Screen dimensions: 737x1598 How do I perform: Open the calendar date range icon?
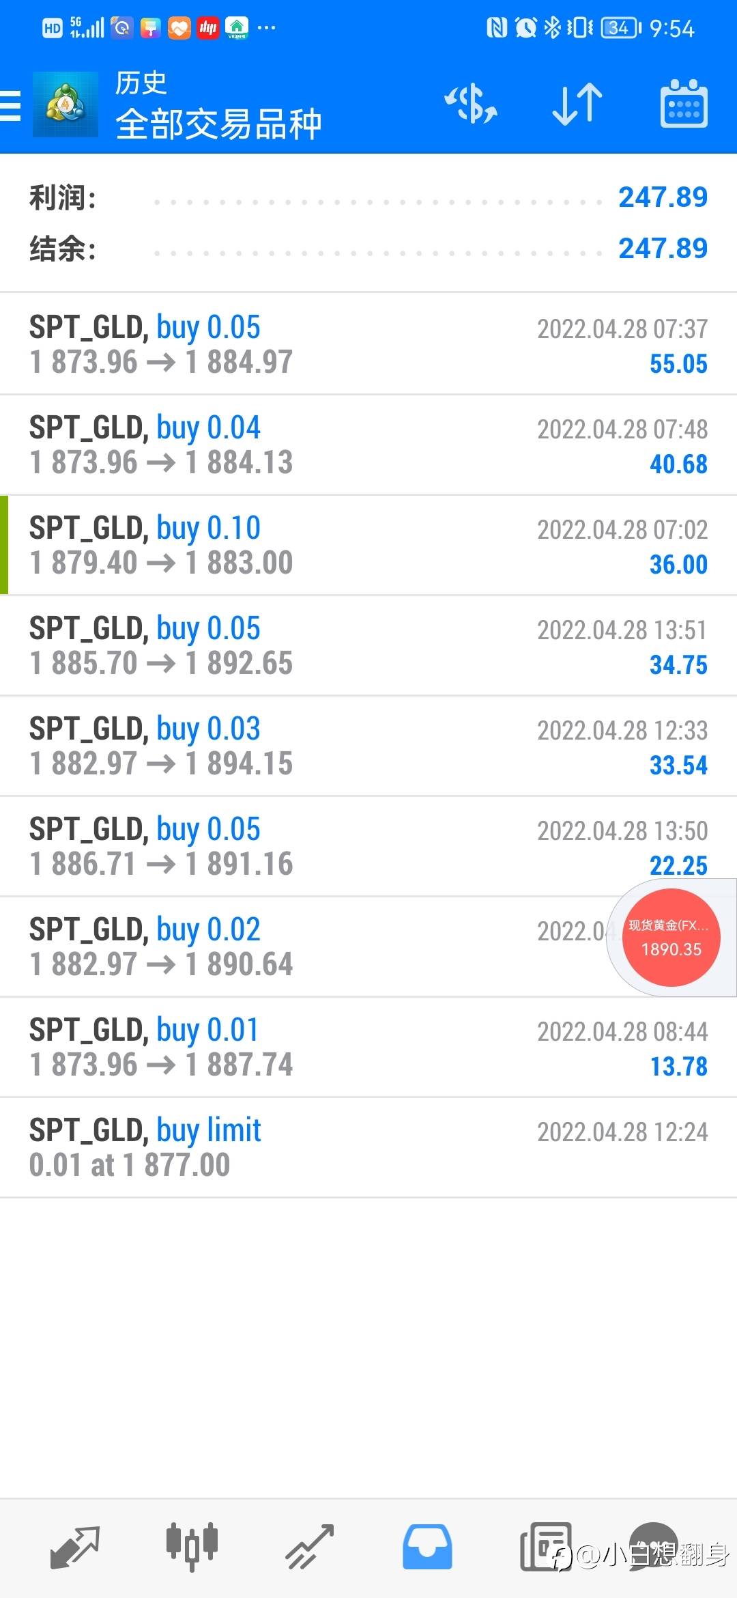[x=684, y=104]
